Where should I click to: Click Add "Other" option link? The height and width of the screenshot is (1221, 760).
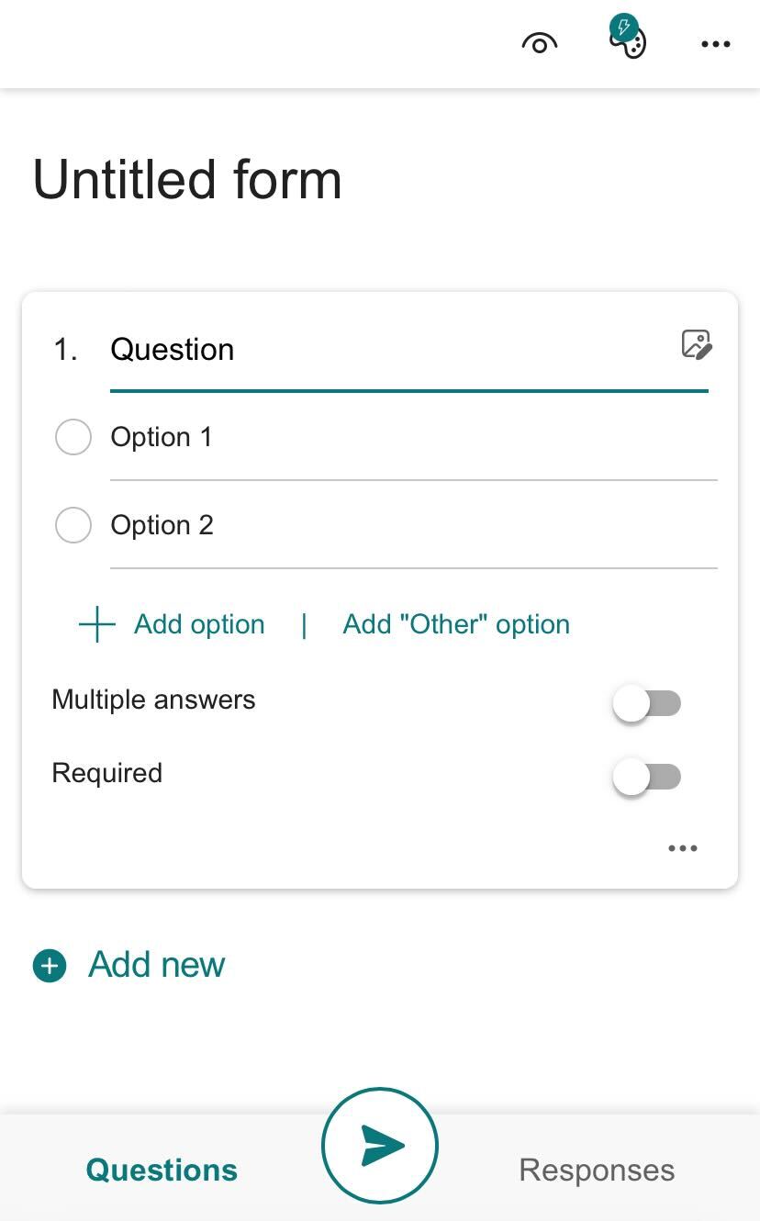[456, 624]
